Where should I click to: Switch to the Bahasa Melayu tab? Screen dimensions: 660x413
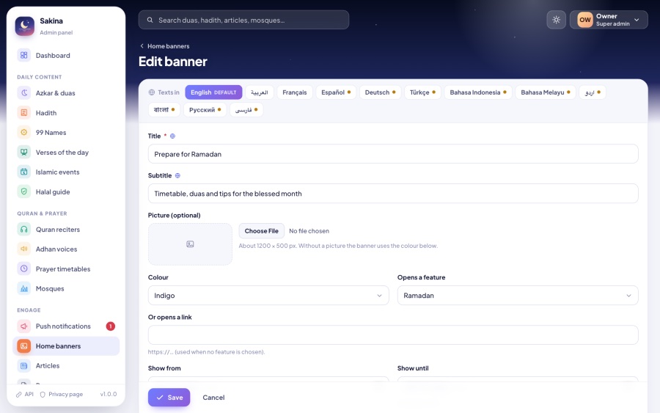click(x=545, y=92)
